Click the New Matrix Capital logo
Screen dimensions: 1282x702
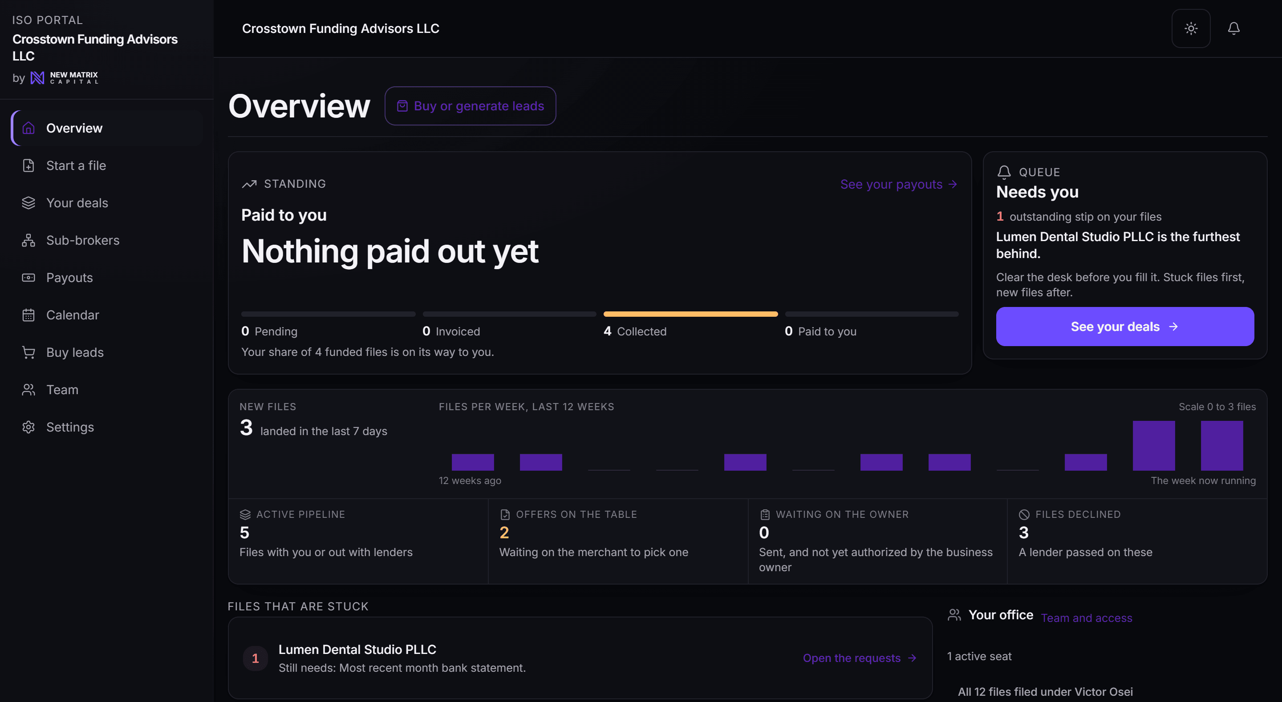(64, 77)
